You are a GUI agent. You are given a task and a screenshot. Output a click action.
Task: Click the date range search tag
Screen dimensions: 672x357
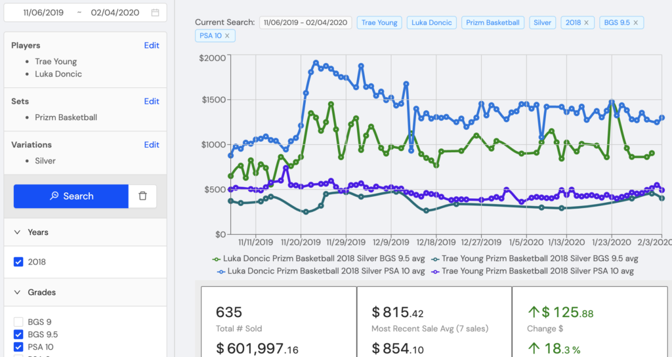pyautogui.click(x=306, y=23)
